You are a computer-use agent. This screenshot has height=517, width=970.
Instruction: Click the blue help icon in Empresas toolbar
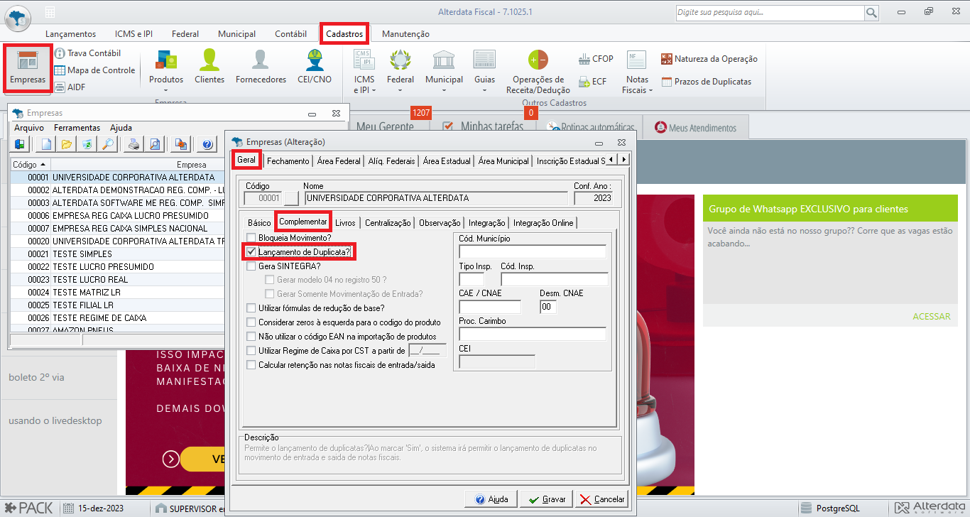pyautogui.click(x=207, y=144)
